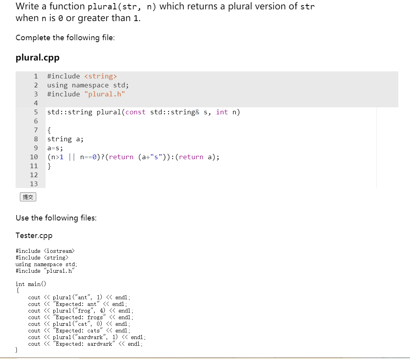Click the Tester.cpp section heading

34,235
